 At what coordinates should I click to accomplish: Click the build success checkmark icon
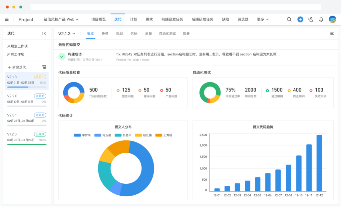click(62, 57)
